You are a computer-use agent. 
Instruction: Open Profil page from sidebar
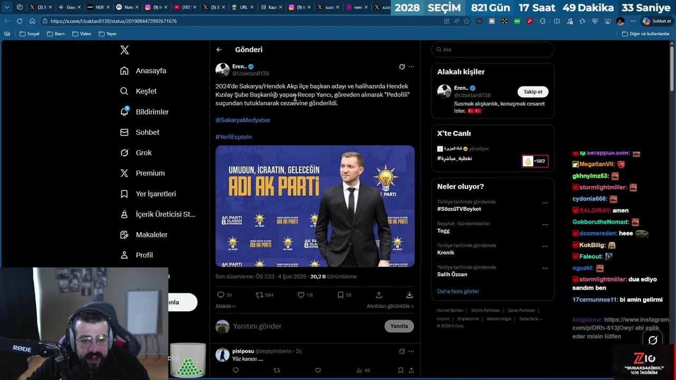tap(136, 255)
